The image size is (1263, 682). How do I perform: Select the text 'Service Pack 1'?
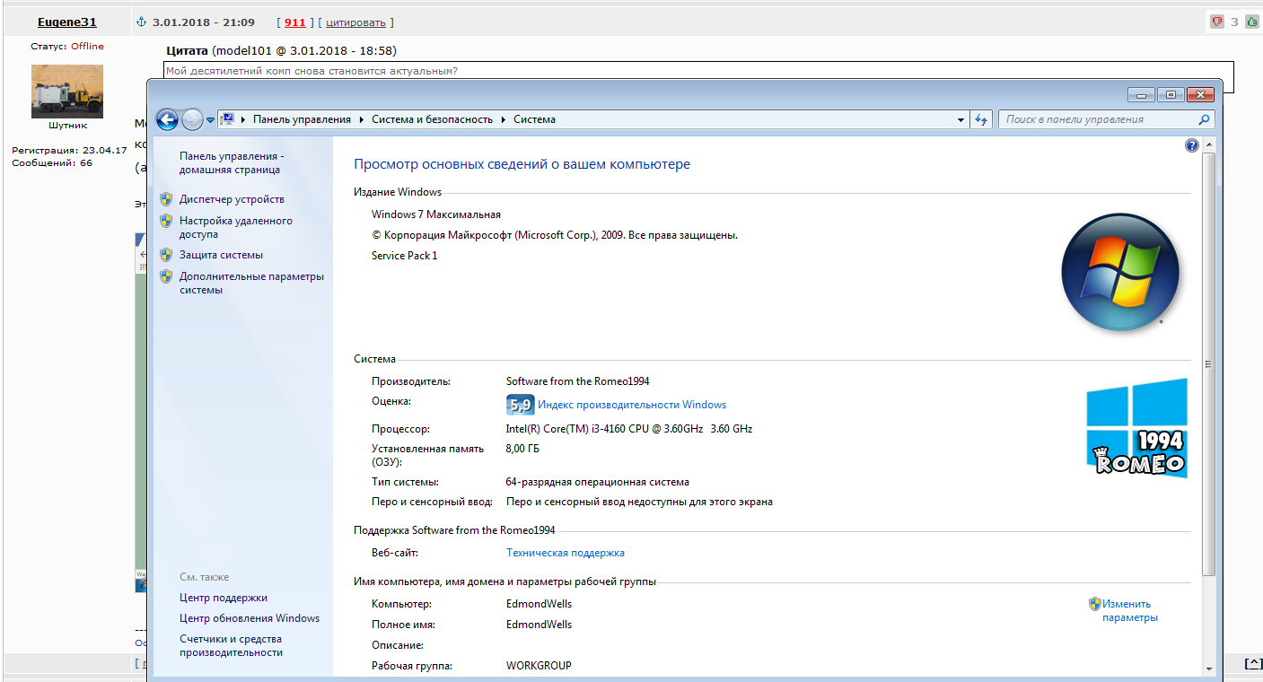pos(405,256)
